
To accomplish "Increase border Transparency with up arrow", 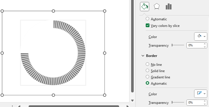I will coord(205,101).
